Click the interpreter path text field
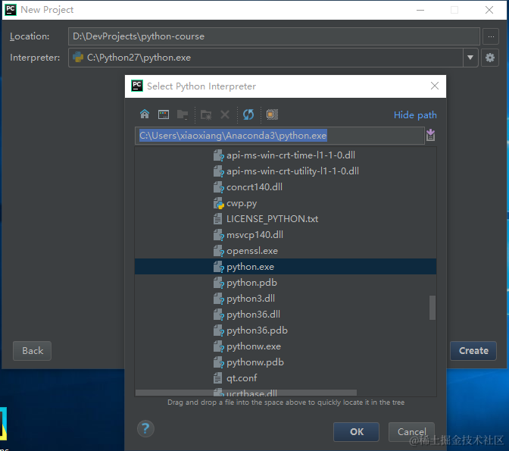Viewport: 509px width, 451px height. (x=279, y=136)
